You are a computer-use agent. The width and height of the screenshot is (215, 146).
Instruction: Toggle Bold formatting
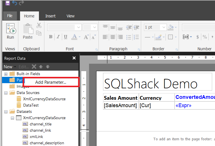click(x=51, y=37)
